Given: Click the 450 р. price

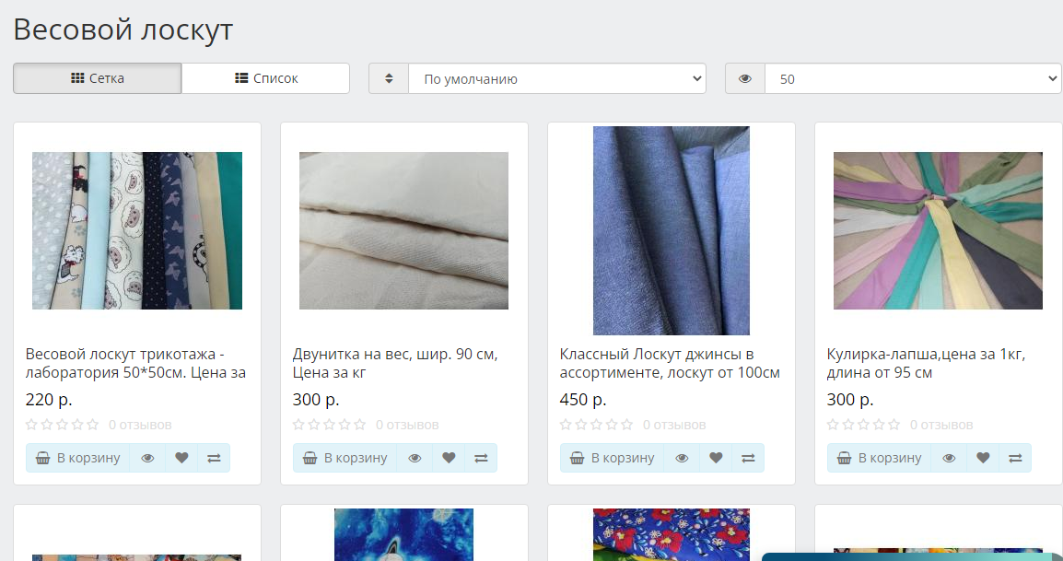Looking at the screenshot, I should tap(583, 400).
